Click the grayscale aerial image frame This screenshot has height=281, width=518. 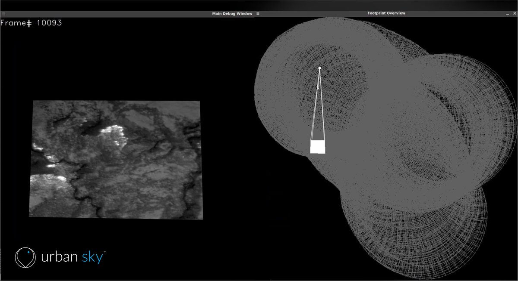coord(115,159)
